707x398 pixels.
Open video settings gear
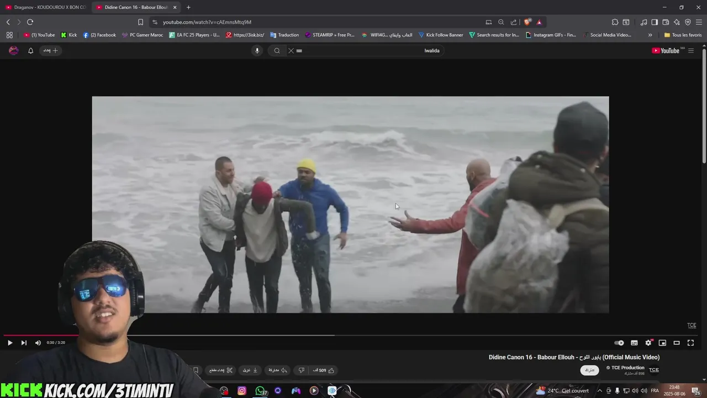point(648,343)
